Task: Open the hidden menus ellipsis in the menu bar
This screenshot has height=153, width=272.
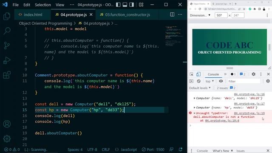Action: pos(72,5)
